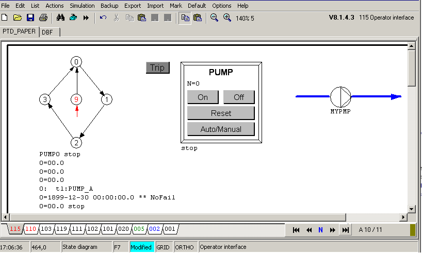Image resolution: width=422 pixels, height=253 pixels.
Task: Open the Export menu
Action: (133, 6)
